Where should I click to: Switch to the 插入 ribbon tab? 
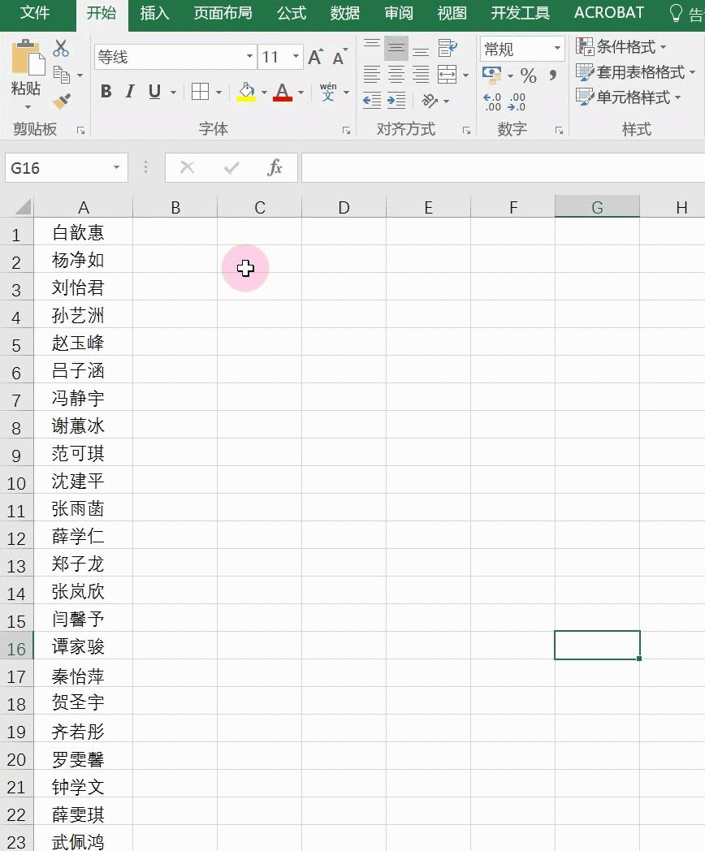pos(154,13)
